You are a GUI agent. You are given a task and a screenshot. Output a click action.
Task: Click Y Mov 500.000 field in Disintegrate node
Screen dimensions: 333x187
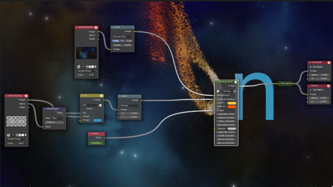pyautogui.click(x=226, y=121)
